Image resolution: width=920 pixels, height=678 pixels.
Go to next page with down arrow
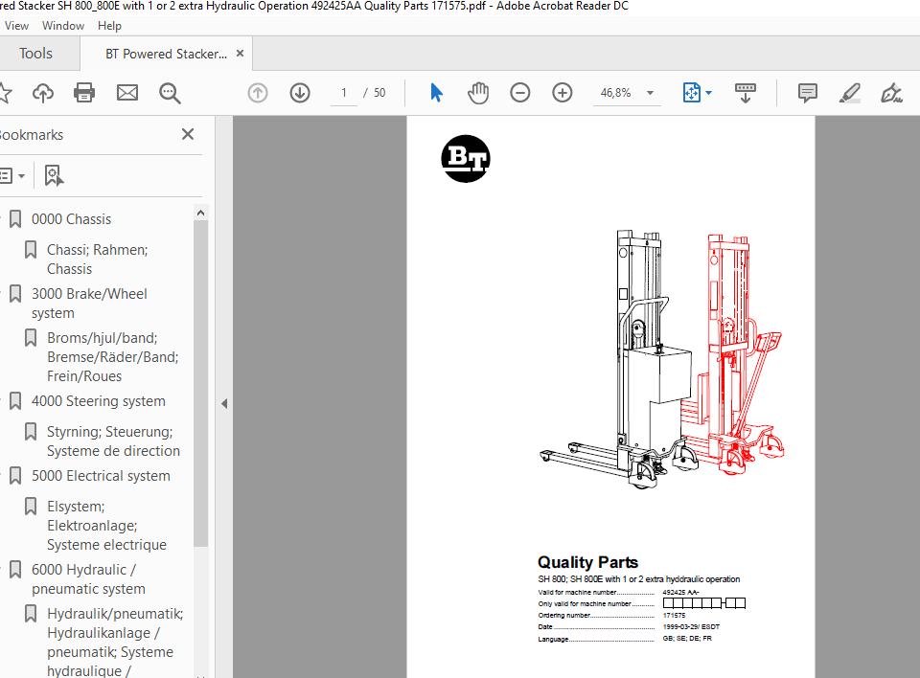coord(300,93)
